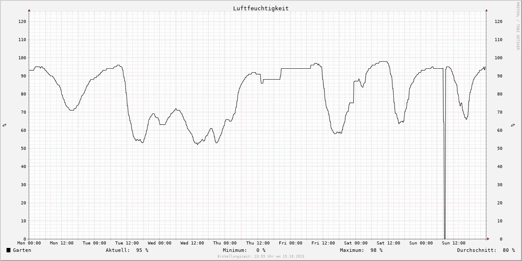Click the "Mon 00:00" time axis label
522x261 pixels.
pos(29,243)
